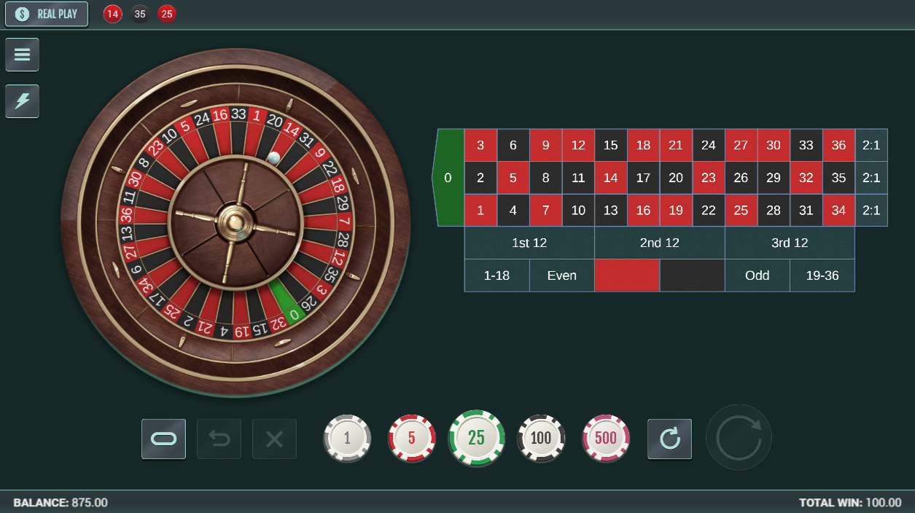The height and width of the screenshot is (513, 915).
Task: Bet on the red color field
Action: (627, 275)
